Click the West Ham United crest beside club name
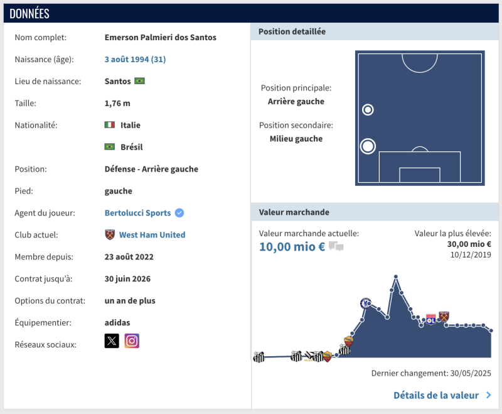 pos(110,234)
